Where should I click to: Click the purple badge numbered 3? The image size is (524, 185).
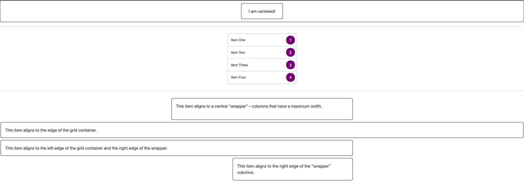290,65
